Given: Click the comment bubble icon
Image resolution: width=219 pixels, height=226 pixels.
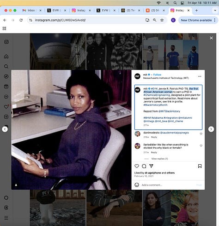Looking at the screenshot, I should pos(144,166).
